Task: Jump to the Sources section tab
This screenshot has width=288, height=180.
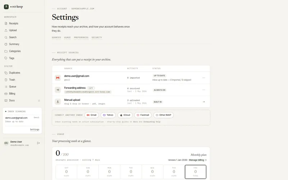Action: pyautogui.click(x=56, y=37)
